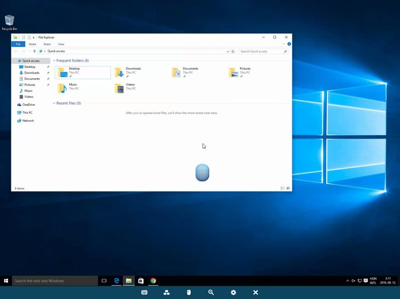Launch Google Chrome from the taskbar
400x299 pixels.
[x=153, y=281]
